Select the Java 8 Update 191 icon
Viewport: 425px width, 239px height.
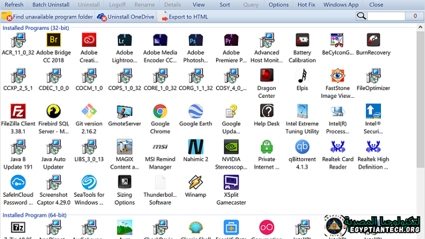click(x=18, y=146)
